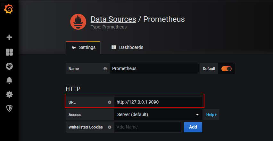Click the blue Add button
This screenshot has width=273, height=141.
click(x=193, y=127)
